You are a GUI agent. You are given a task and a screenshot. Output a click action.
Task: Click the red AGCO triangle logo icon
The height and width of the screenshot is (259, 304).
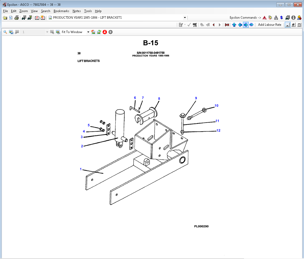click(265, 18)
